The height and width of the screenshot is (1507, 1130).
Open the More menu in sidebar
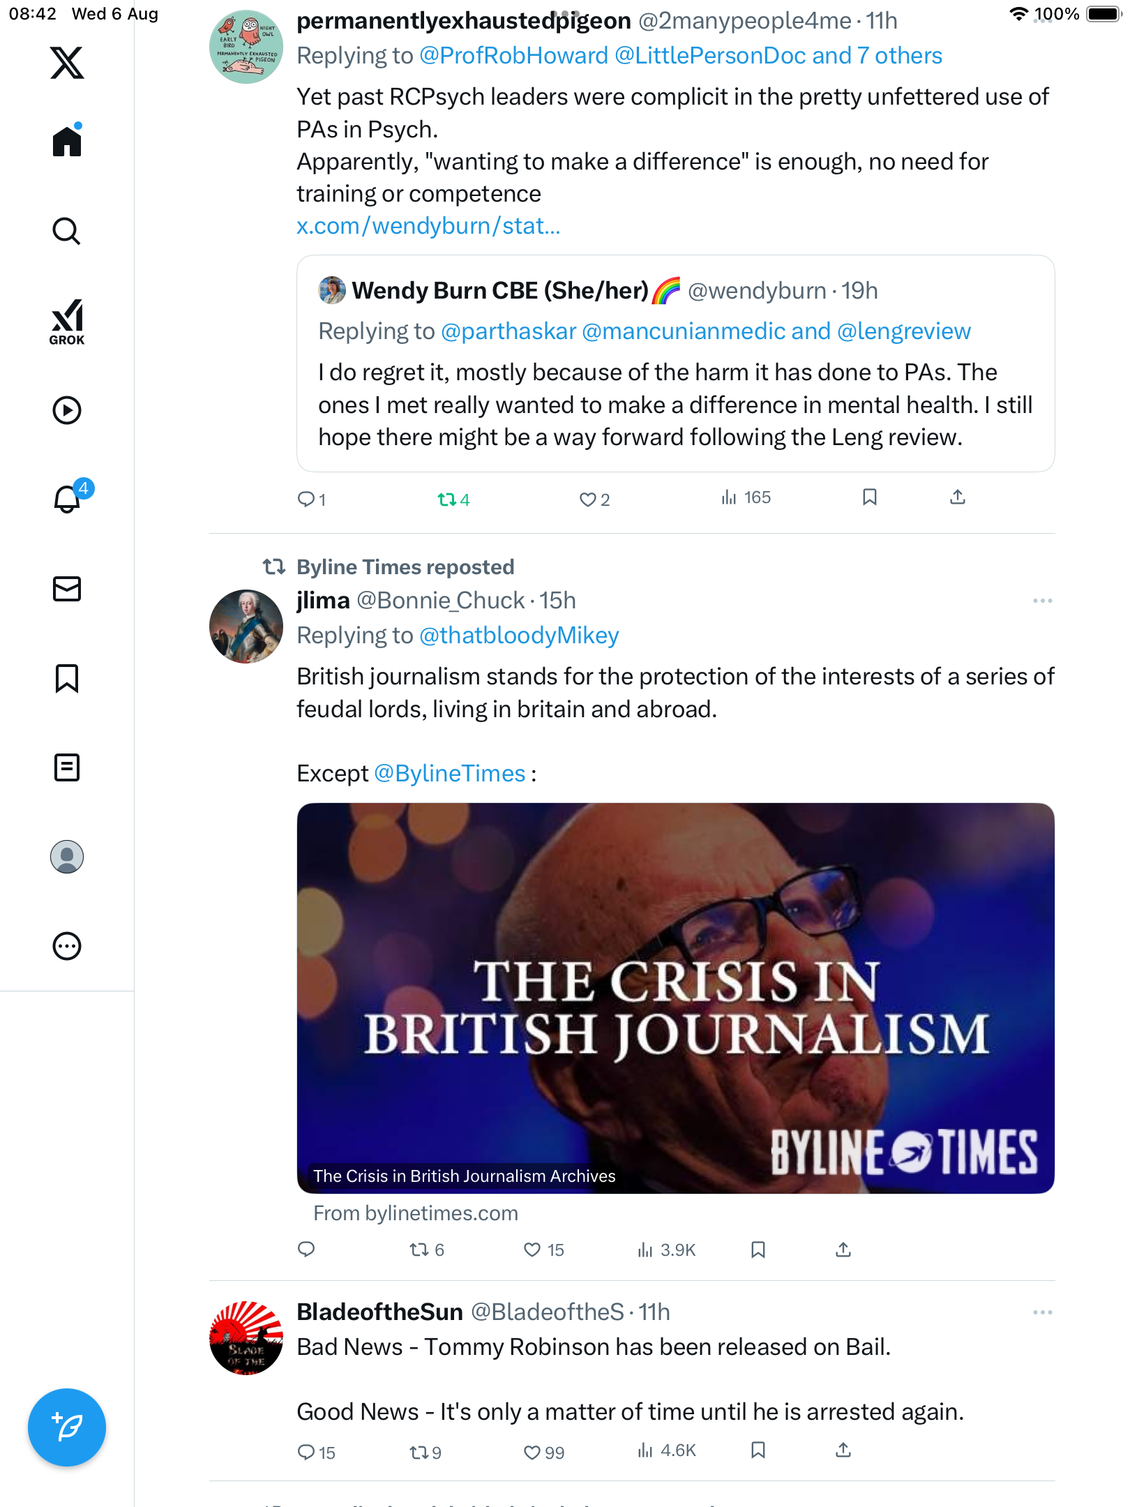tap(67, 946)
